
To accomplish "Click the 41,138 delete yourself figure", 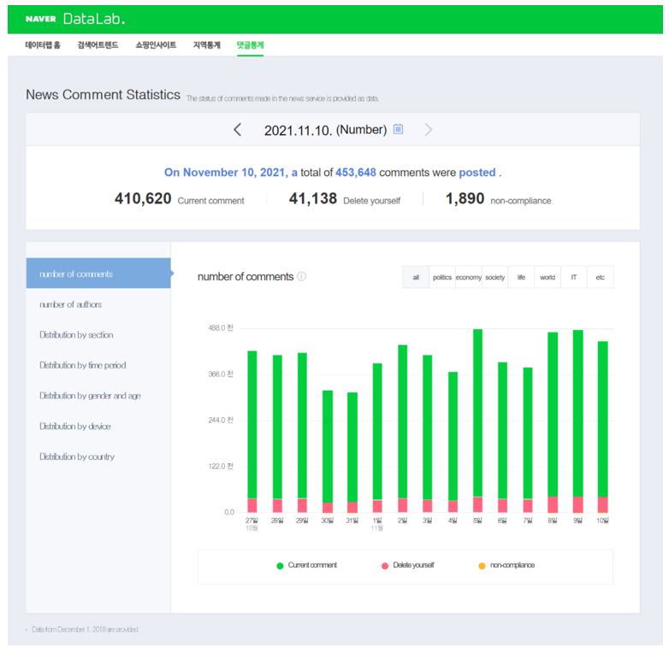I will pos(313,198).
